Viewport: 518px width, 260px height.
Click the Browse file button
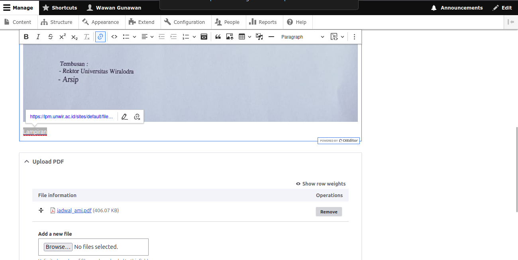[x=58, y=247]
